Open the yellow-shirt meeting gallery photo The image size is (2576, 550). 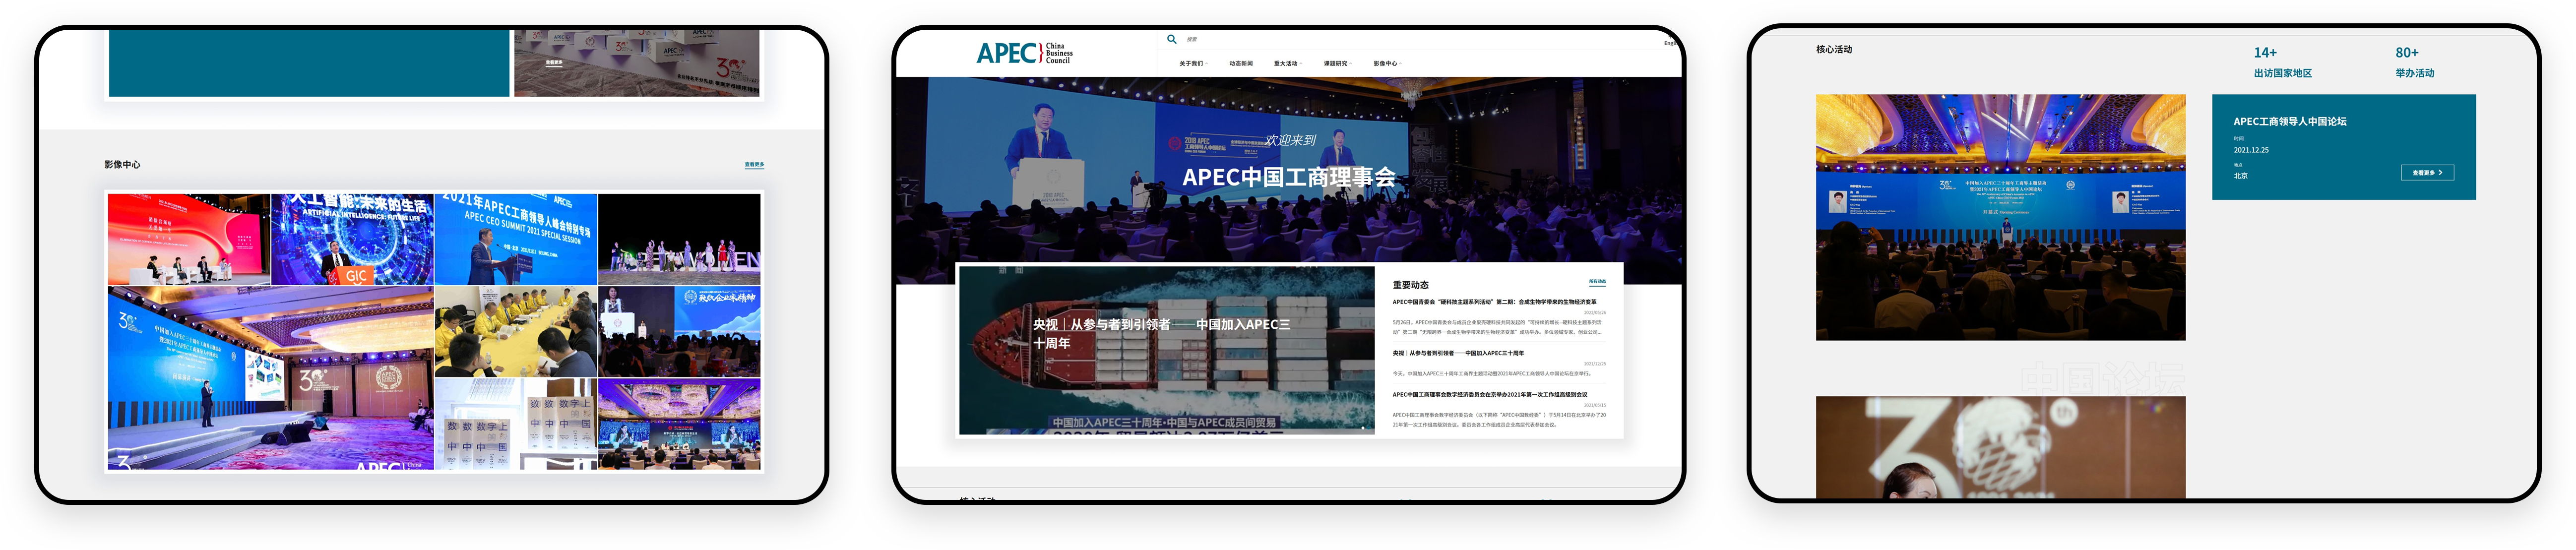point(515,332)
